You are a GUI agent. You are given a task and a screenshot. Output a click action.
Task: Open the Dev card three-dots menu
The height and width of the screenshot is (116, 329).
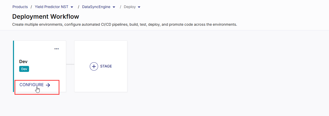[x=57, y=49]
